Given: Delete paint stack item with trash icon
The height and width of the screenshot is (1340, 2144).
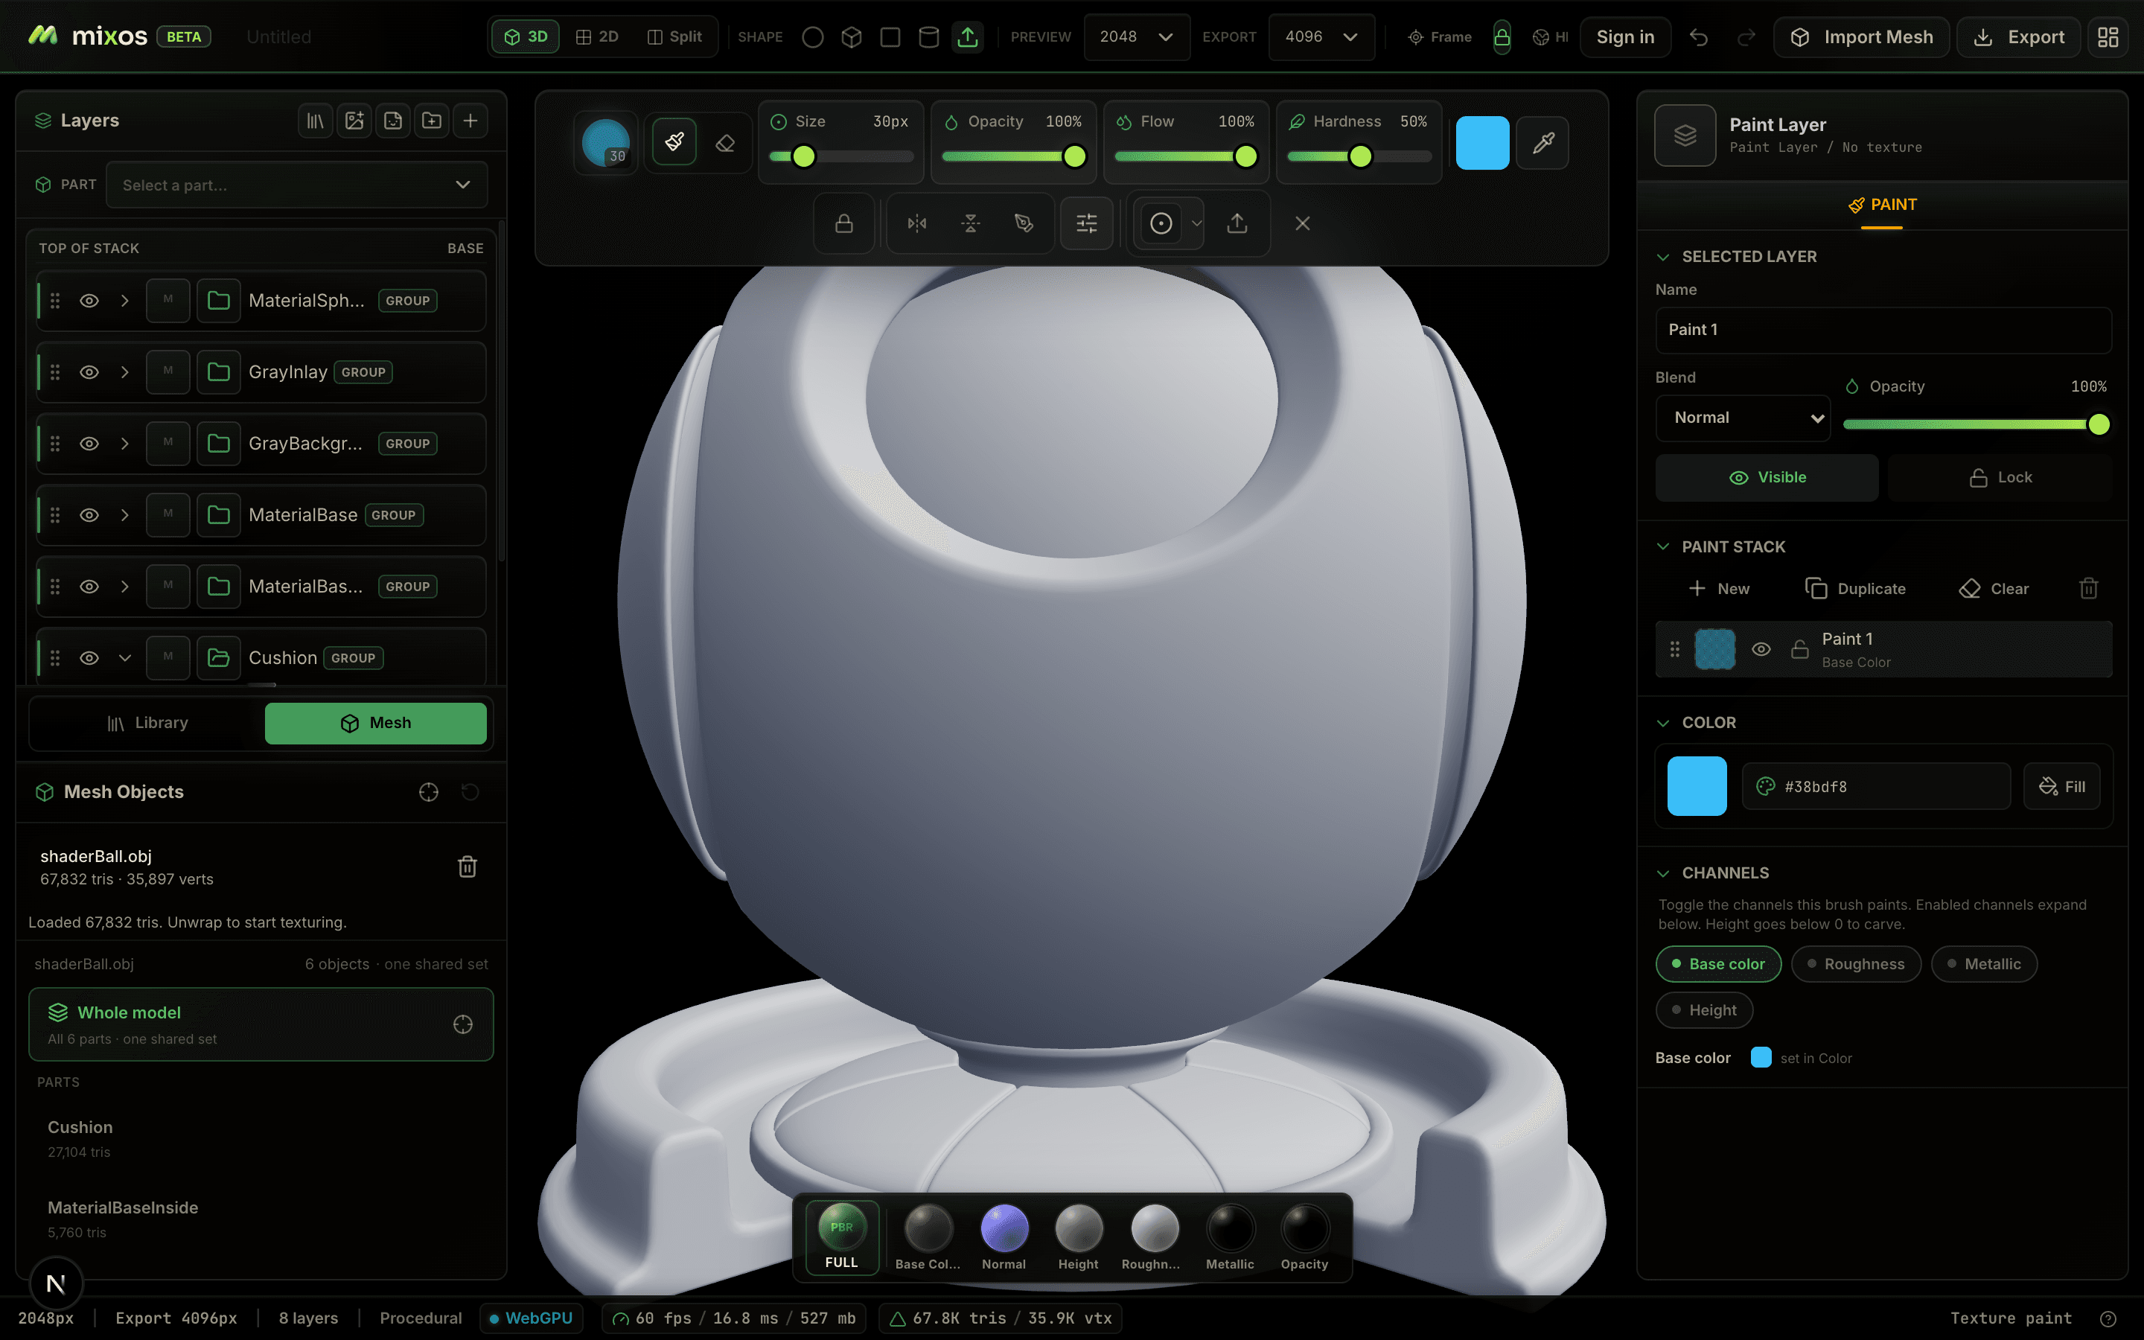Looking at the screenshot, I should click(2088, 588).
